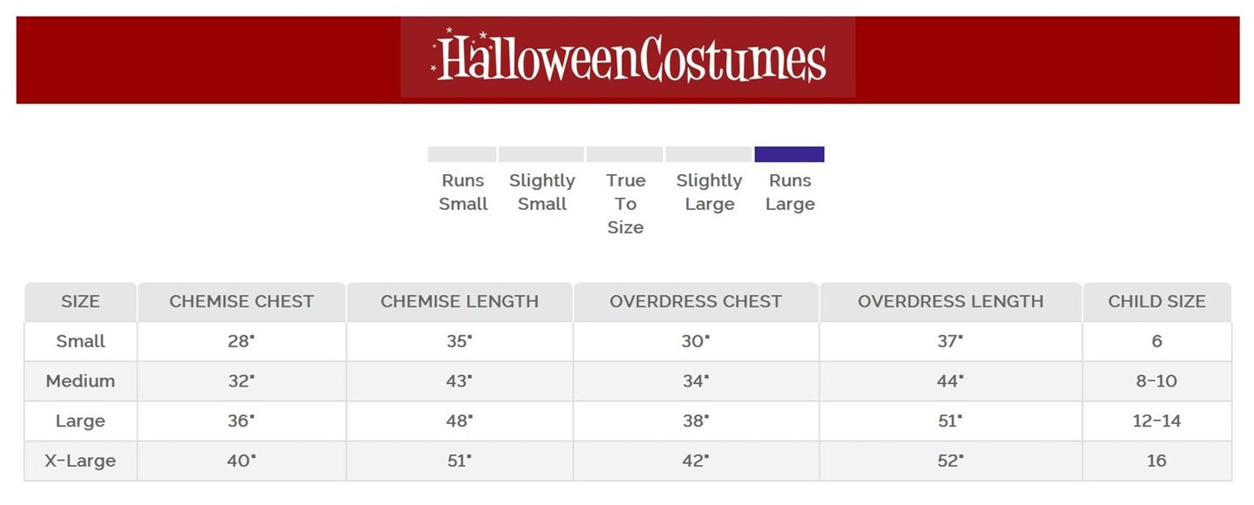Click the OVERDRESS CHEST header

coord(695,302)
